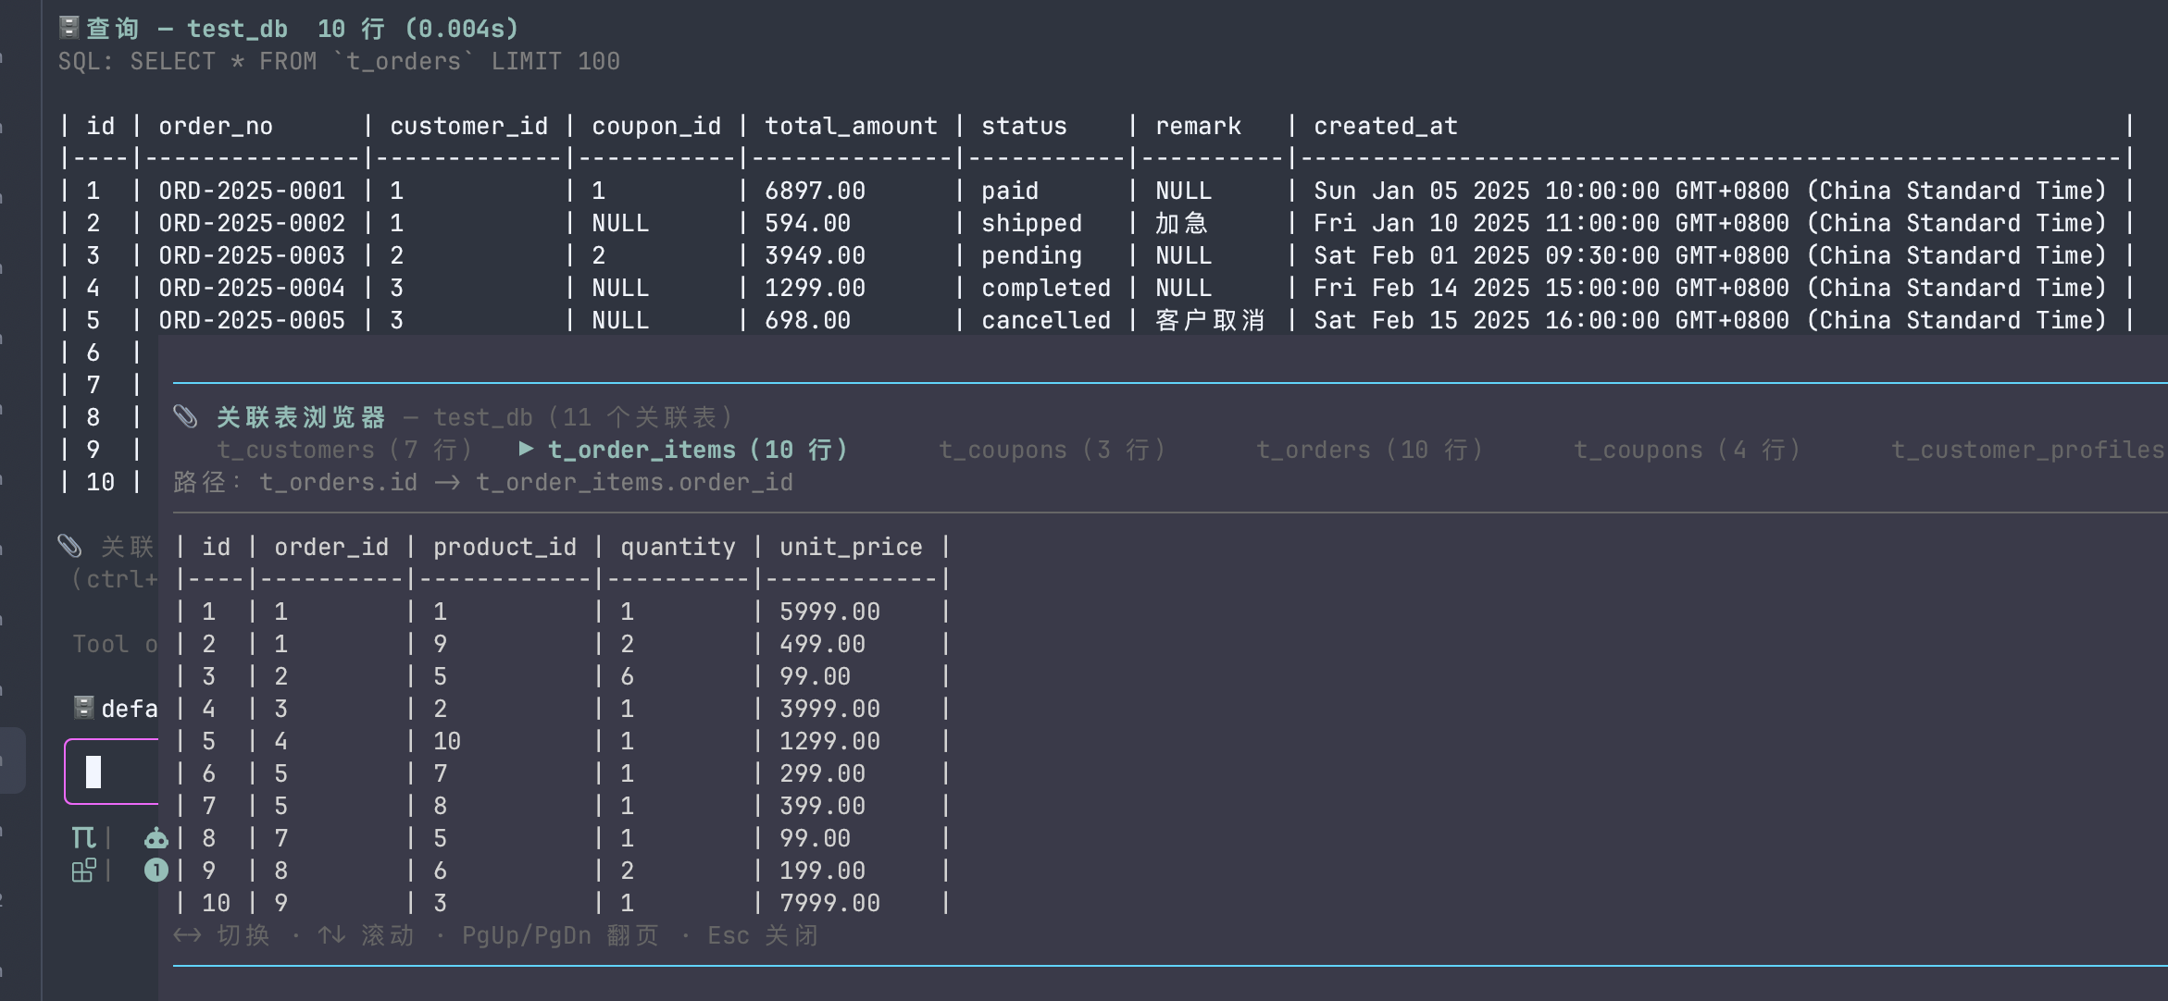Click the remark column header
The height and width of the screenshot is (1001, 2168).
tap(1198, 126)
